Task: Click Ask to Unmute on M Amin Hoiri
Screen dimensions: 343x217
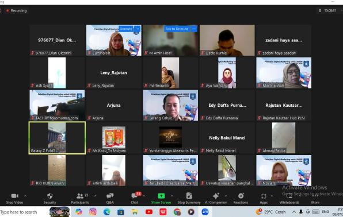Action: point(177,29)
